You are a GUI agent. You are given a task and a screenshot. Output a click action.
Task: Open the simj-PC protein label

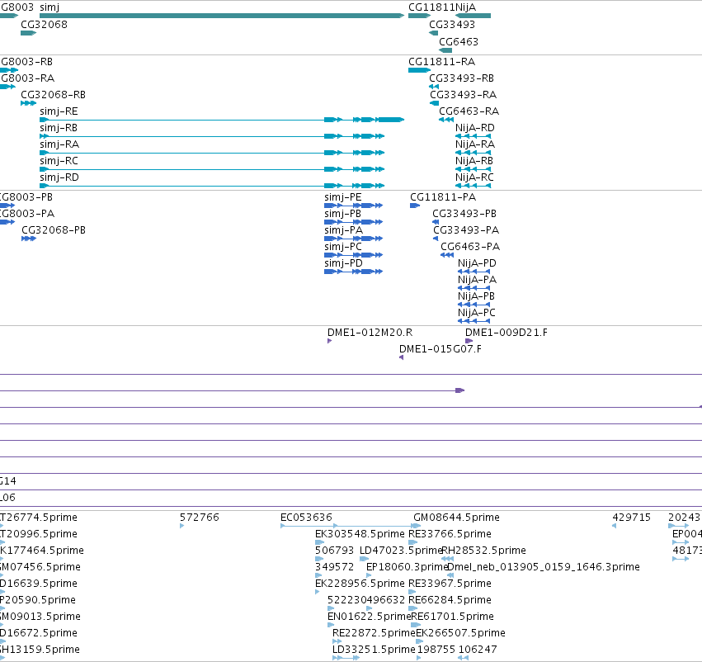[343, 247]
